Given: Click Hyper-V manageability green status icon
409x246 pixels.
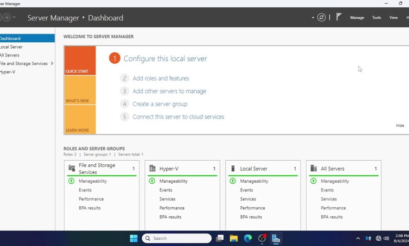Looking at the screenshot, I should click(152, 181).
